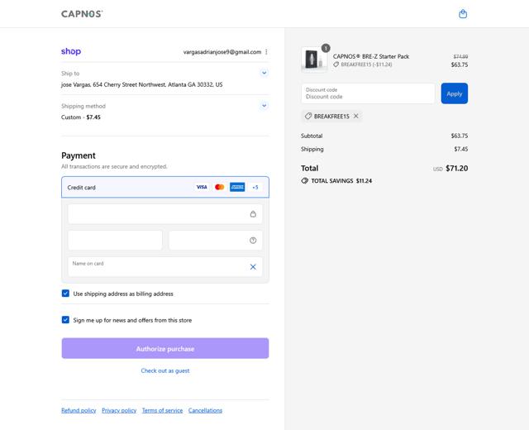Screen dimensions: 529x430
Task: Click Check out as guest link
Action: click(165, 370)
